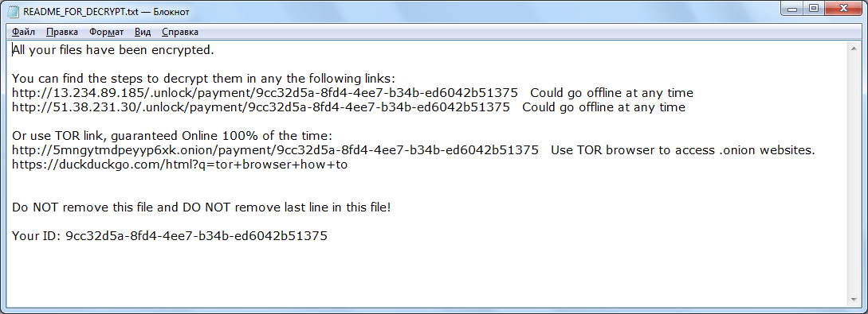This screenshot has height=314, width=868.
Task: Open the Формат menu
Action: pyautogui.click(x=106, y=32)
